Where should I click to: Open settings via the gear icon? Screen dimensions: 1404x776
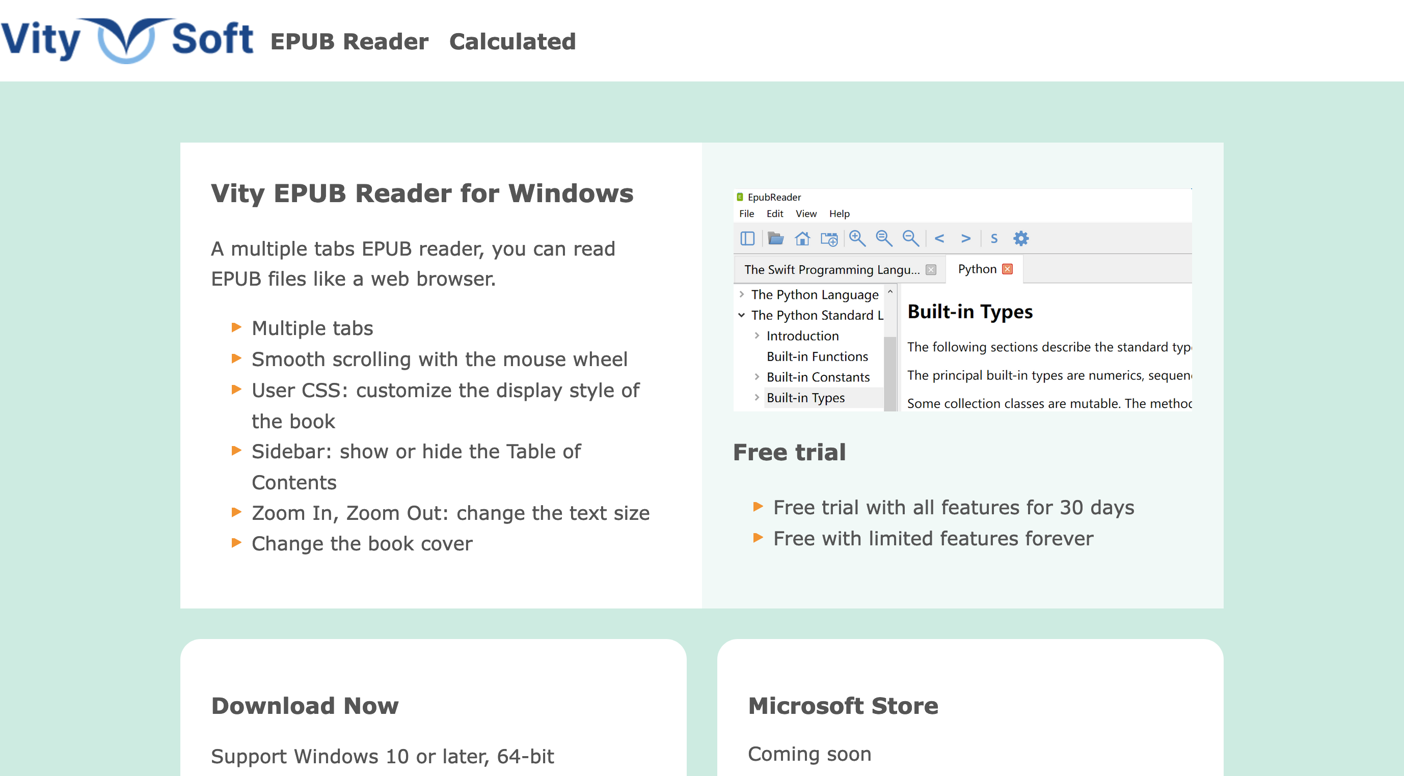[1021, 238]
